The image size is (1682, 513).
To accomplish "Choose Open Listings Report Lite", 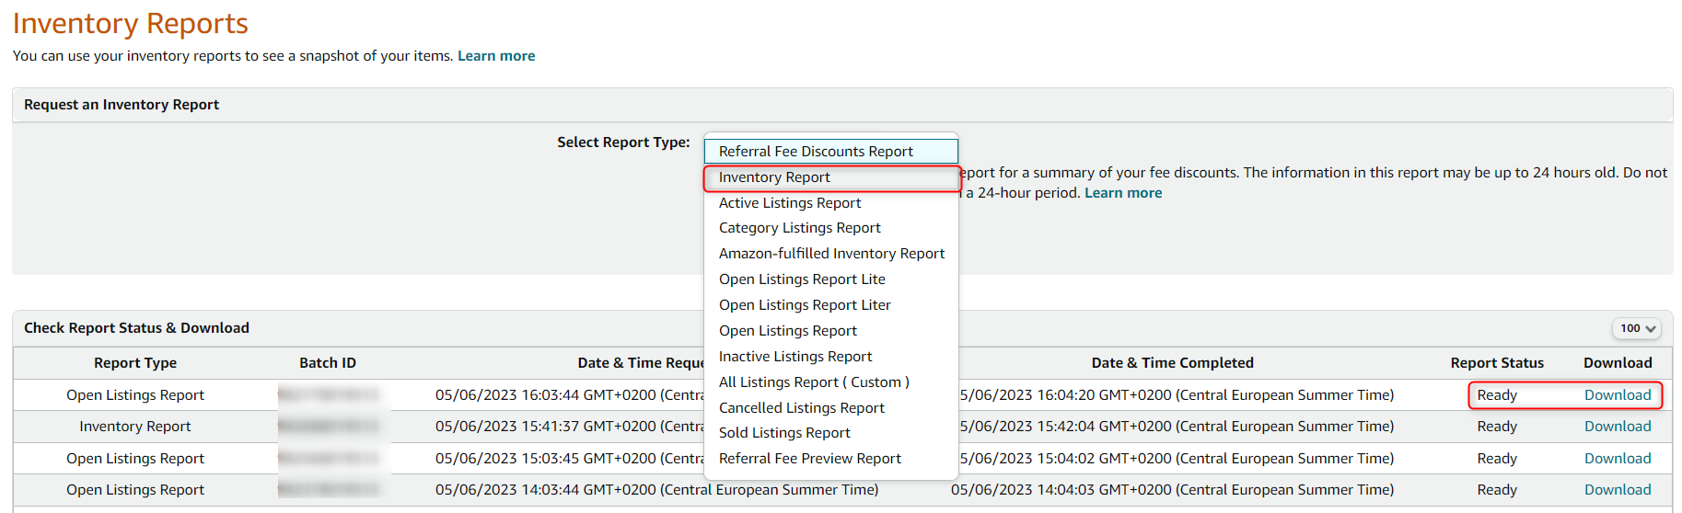I will click(x=802, y=279).
